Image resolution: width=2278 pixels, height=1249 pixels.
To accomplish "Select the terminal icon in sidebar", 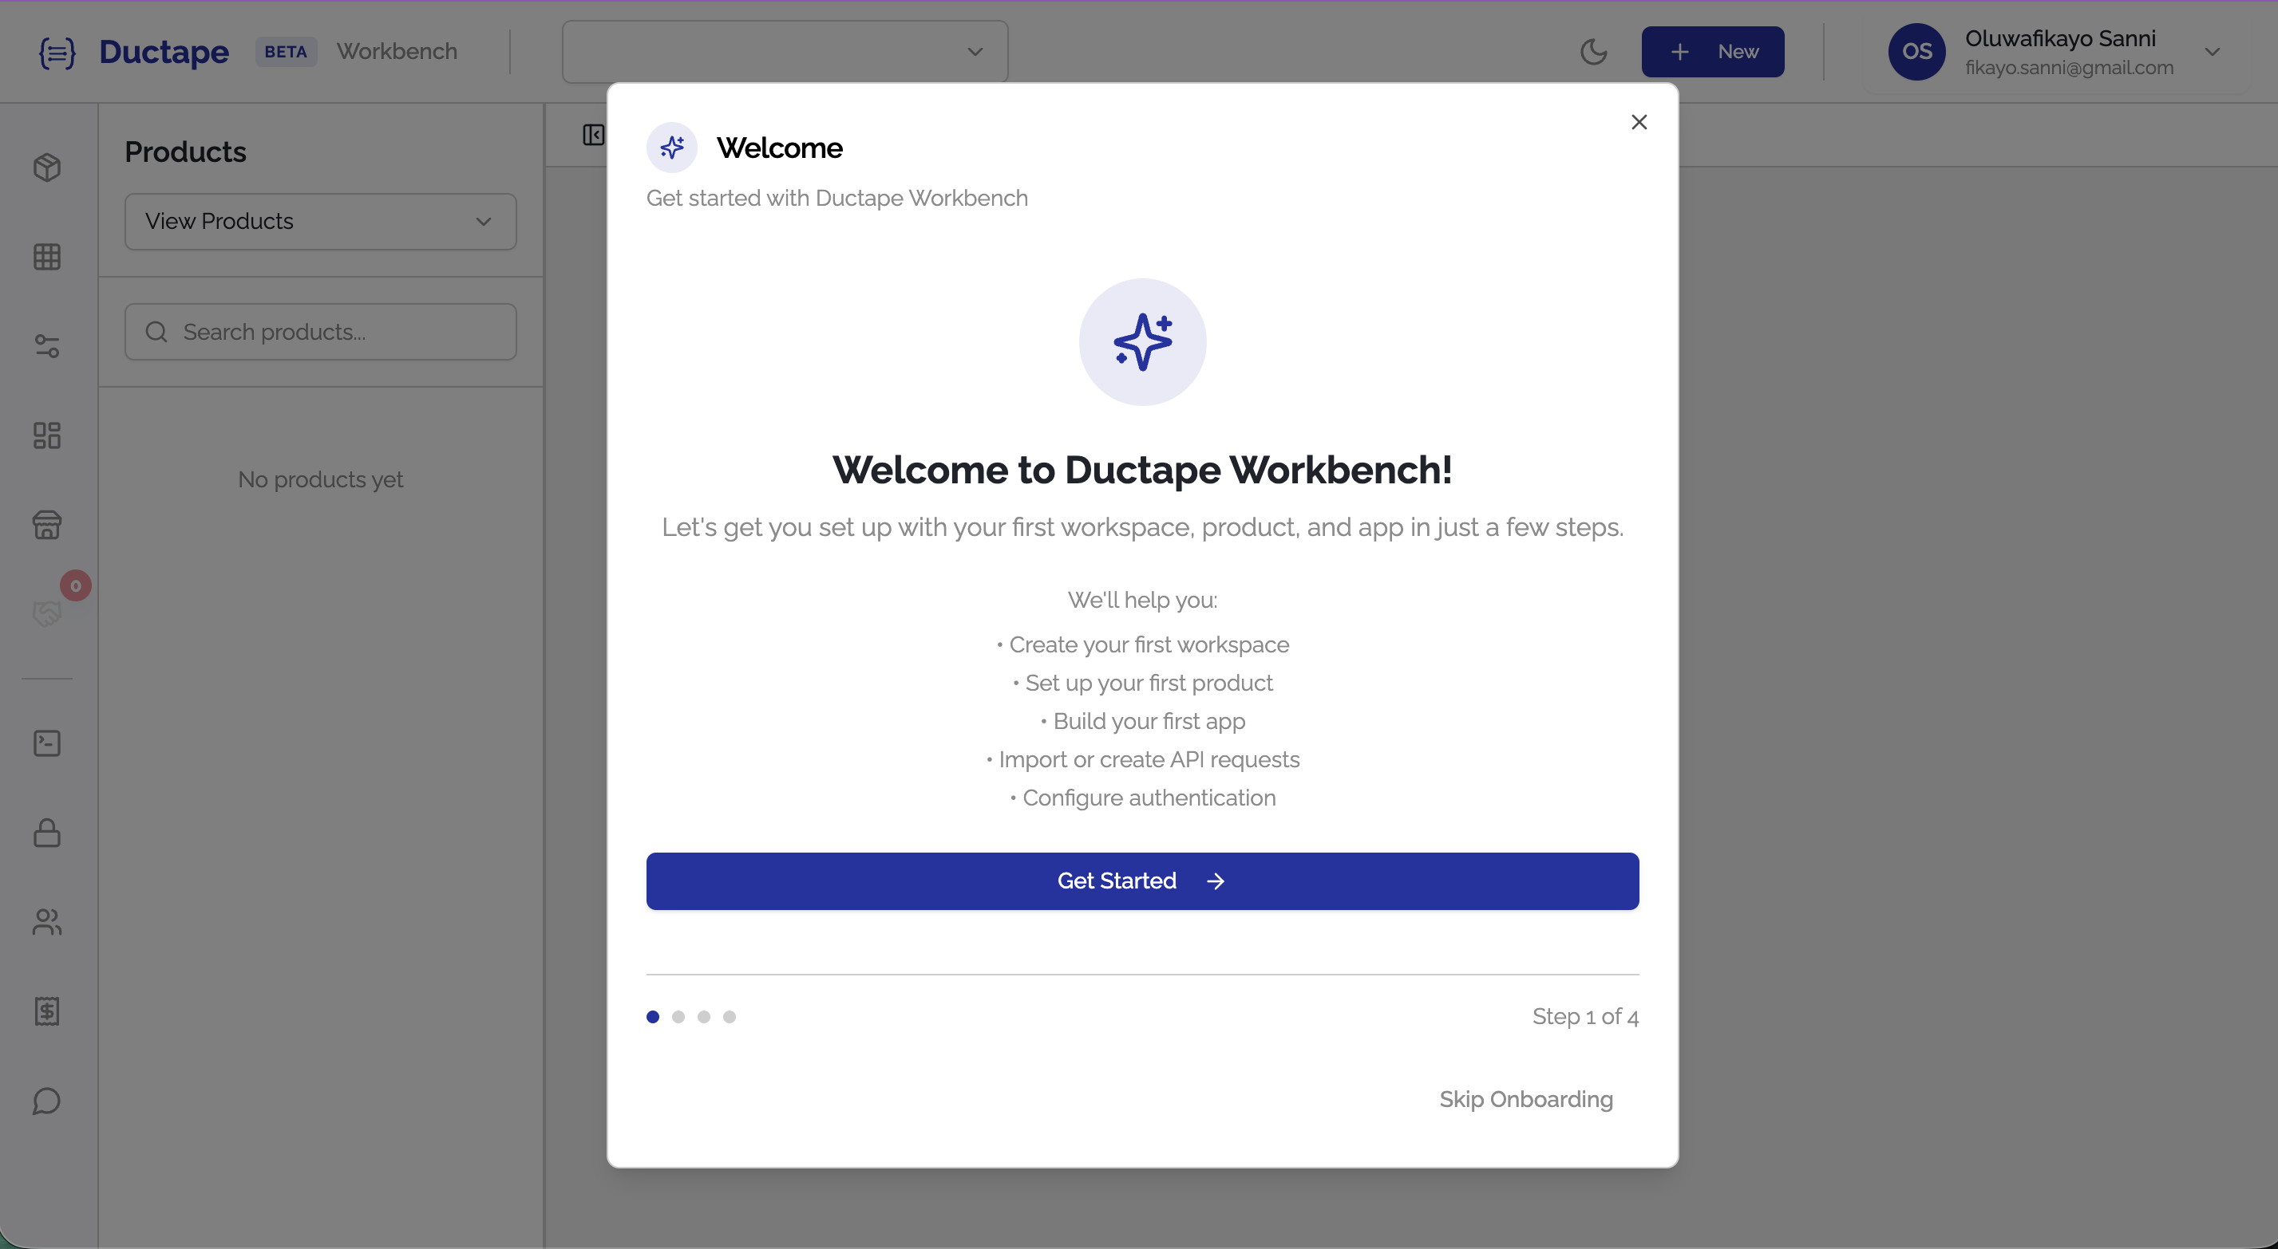I will coord(48,743).
